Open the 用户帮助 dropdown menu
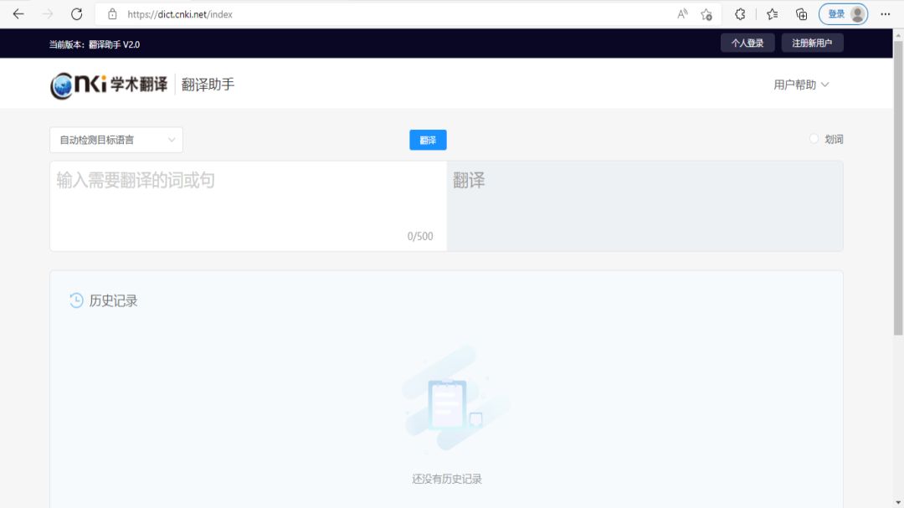The height and width of the screenshot is (508, 904). click(801, 85)
